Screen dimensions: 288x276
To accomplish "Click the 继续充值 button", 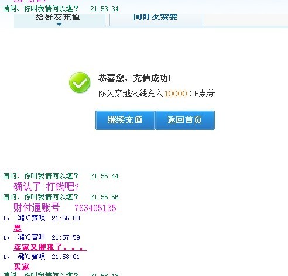I will click(x=125, y=120).
